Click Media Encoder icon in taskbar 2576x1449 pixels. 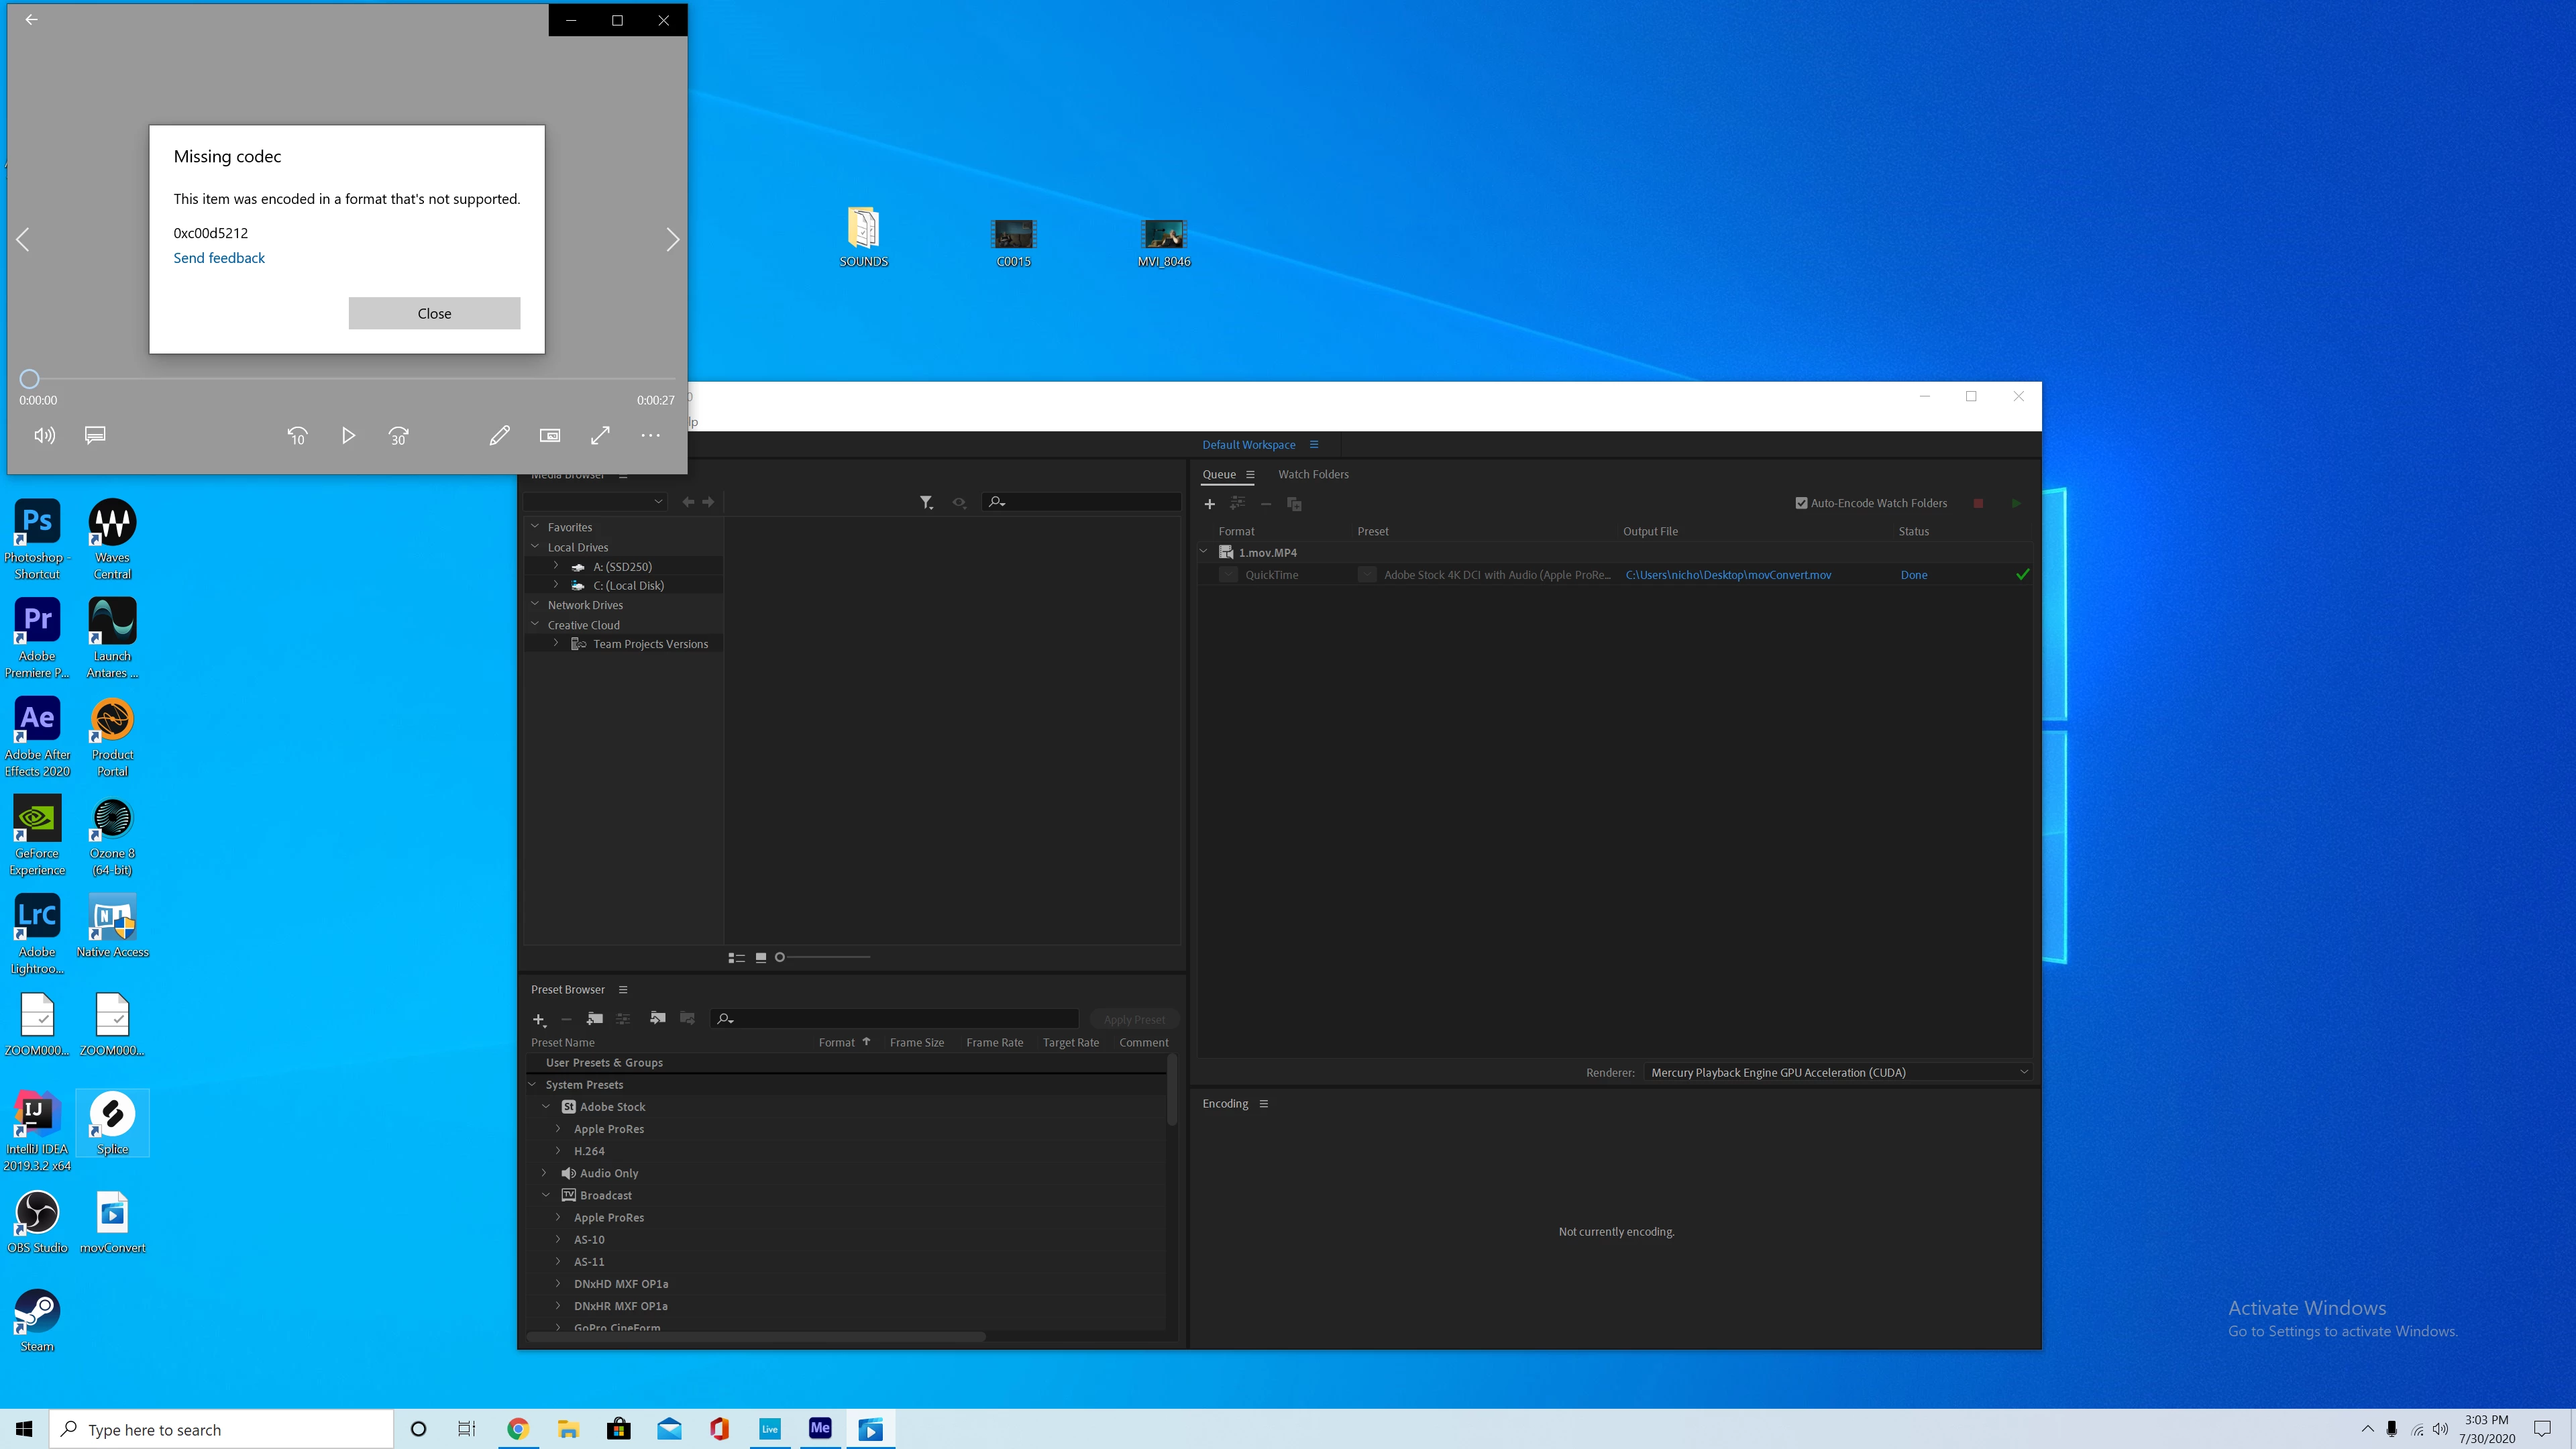[820, 1429]
